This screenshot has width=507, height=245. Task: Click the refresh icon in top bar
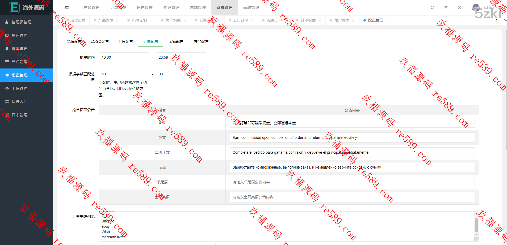pos(432,7)
